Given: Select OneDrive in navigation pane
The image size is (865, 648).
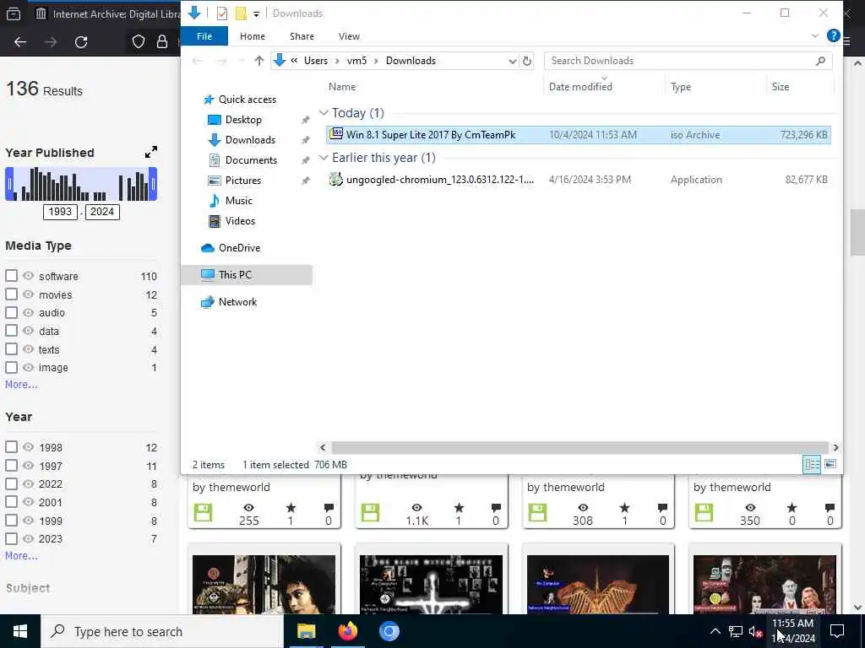Looking at the screenshot, I should [239, 248].
